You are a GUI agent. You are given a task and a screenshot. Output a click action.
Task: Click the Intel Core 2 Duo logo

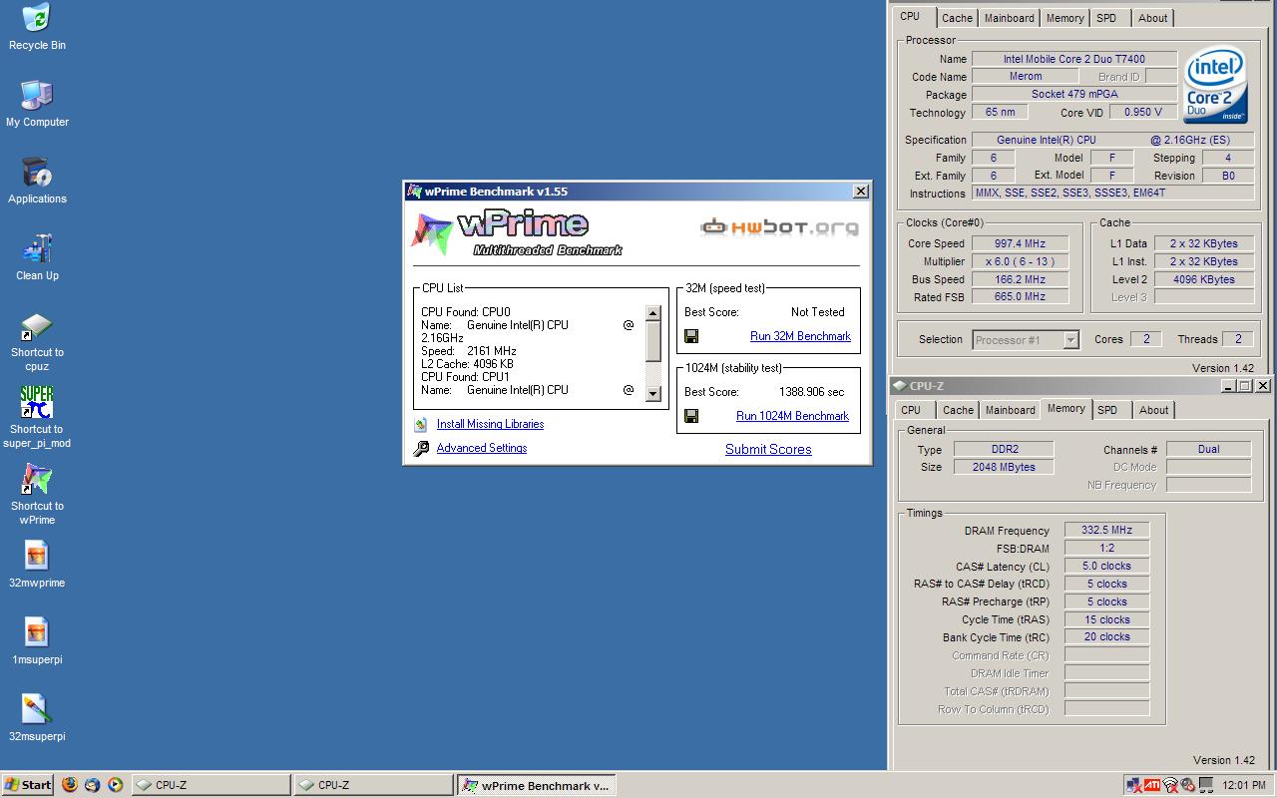click(x=1215, y=86)
